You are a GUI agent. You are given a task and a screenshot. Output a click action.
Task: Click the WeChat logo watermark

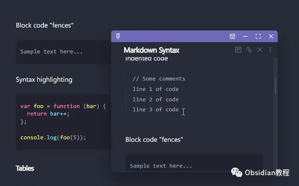[x=237, y=172]
